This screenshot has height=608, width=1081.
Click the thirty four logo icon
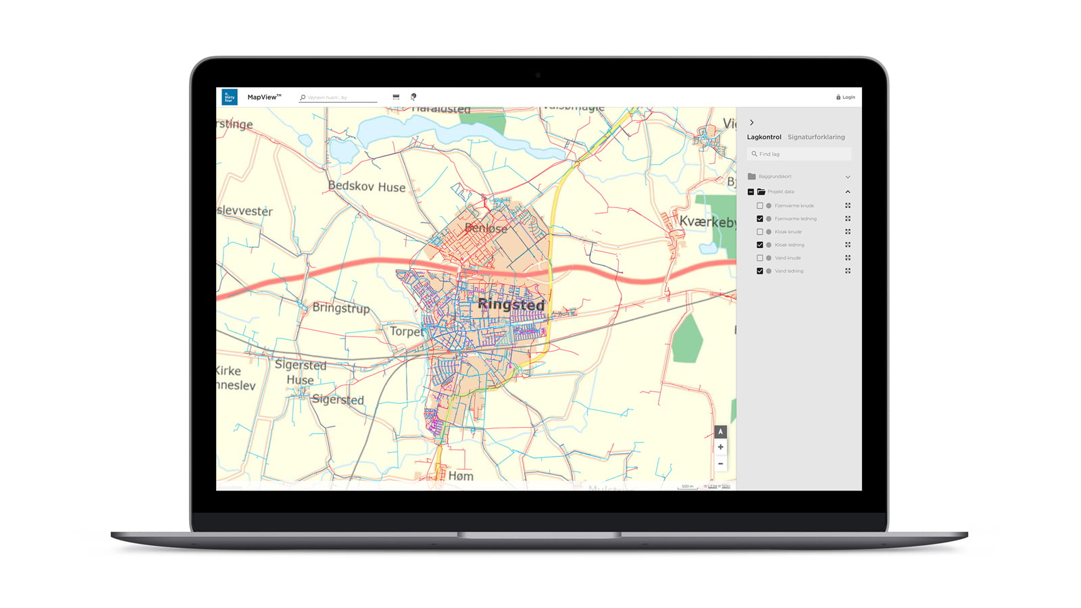point(230,97)
